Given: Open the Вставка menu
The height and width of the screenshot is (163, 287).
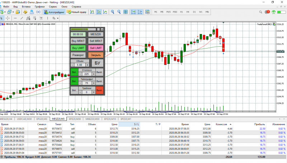Looking at the screenshot, I should click(x=26, y=6).
